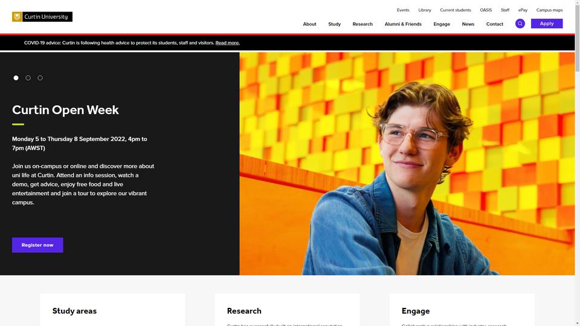Expand the Research navigation menu
The height and width of the screenshot is (326, 580).
(x=362, y=24)
